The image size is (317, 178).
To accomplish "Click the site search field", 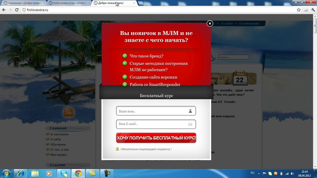I will 233,57.
